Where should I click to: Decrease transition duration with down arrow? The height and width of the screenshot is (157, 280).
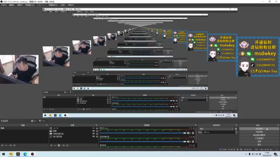(x=236, y=133)
